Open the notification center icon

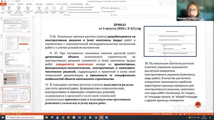click(x=210, y=117)
